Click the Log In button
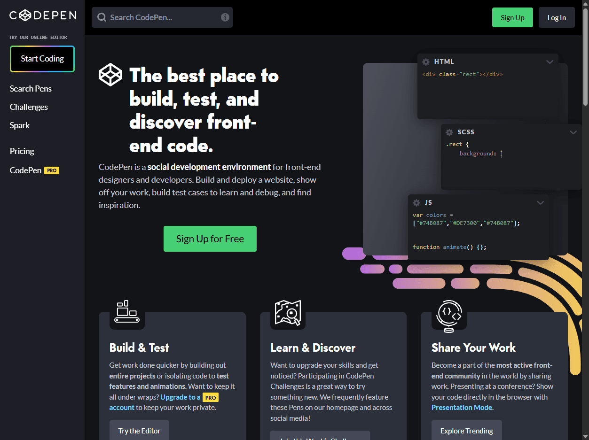Viewport: 589px width, 440px height. pos(557,17)
